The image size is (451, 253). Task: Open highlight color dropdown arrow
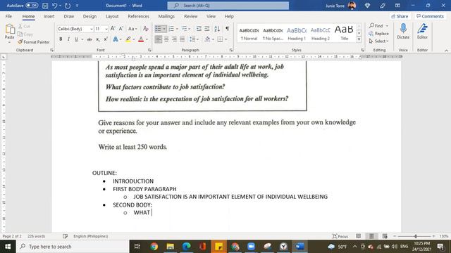click(x=134, y=39)
